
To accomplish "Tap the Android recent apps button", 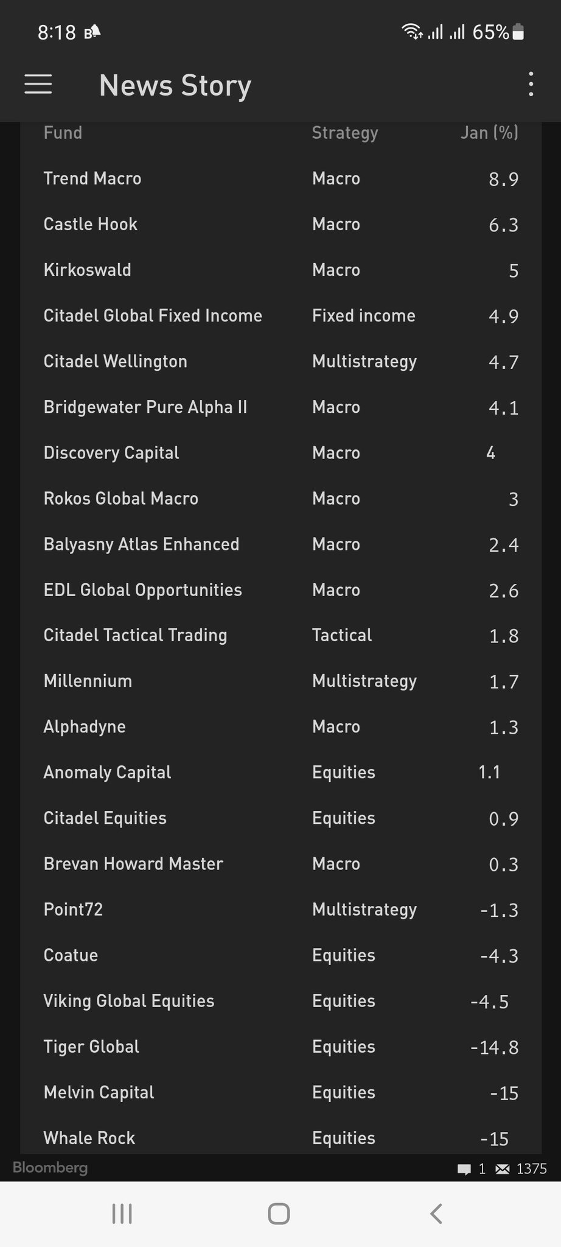I will (122, 1214).
